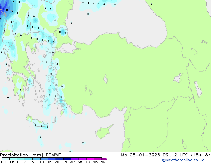211x163 pixels.
Task: Pick the purple legend swatch near 30
Action: pos(75,159)
